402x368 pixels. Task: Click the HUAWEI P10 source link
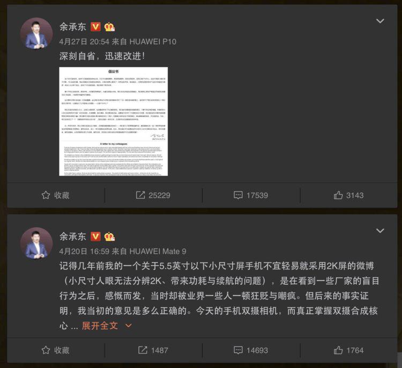(153, 41)
